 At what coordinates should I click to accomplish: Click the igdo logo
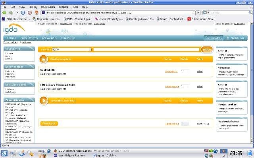coord(14,28)
